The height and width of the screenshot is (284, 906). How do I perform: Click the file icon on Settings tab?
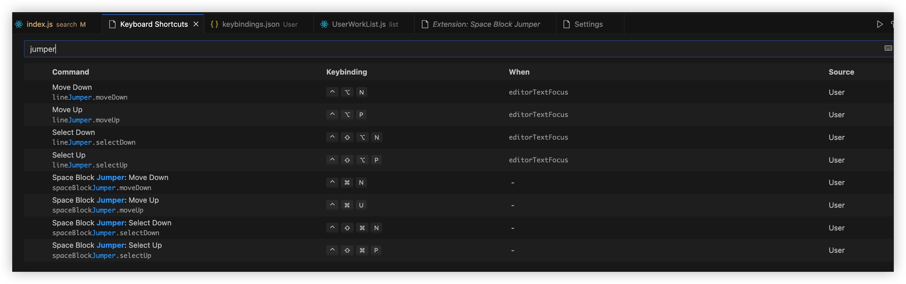566,24
